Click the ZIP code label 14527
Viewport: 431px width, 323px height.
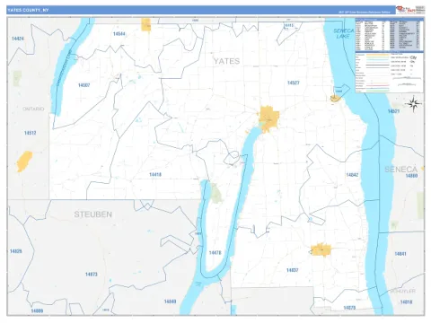click(x=294, y=83)
